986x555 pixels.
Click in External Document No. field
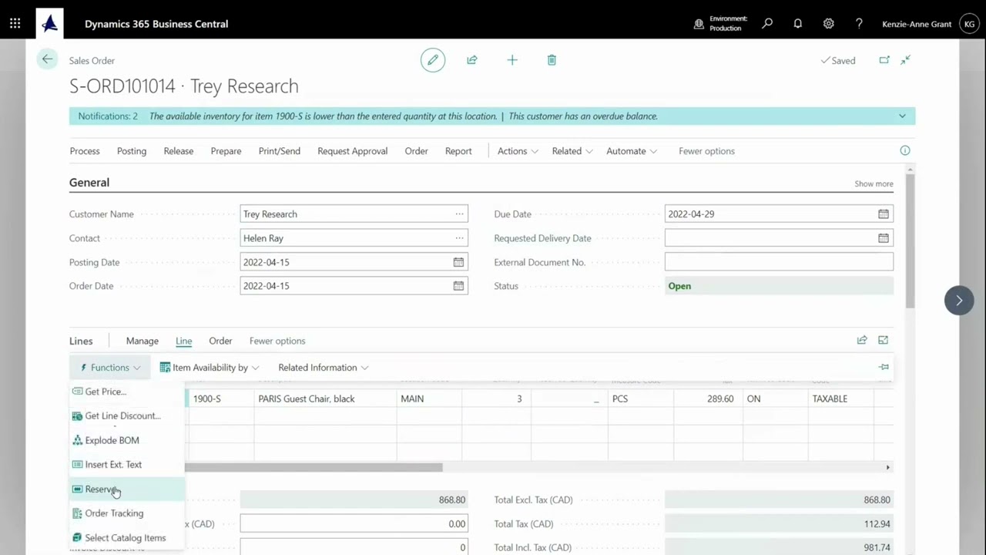click(779, 262)
